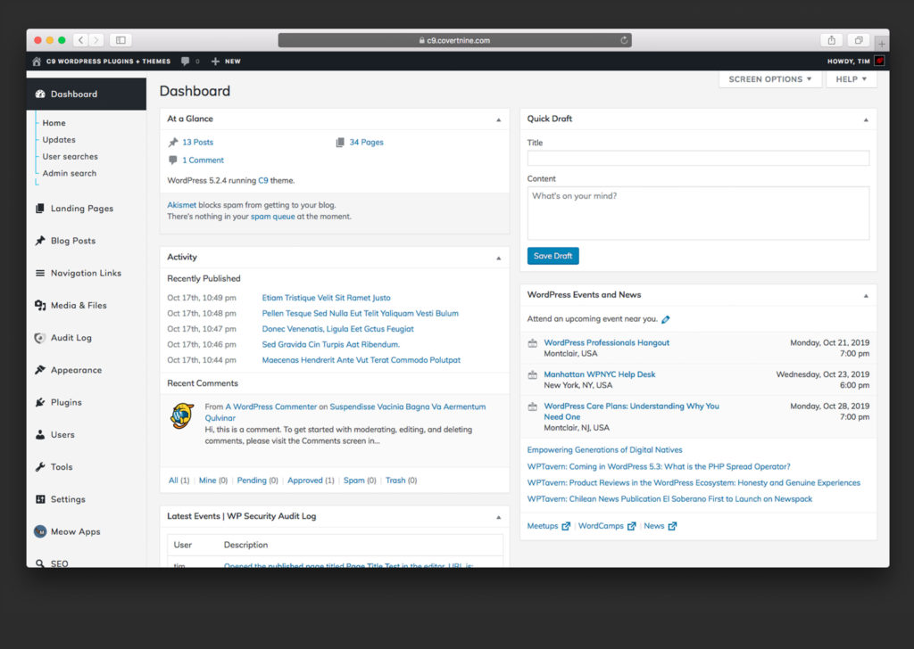The height and width of the screenshot is (649, 914).
Task: Select the Media & Files sidebar icon
Action: pos(40,305)
